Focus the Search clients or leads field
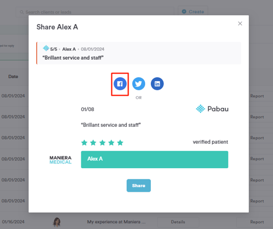273x229 pixels. pos(95,12)
